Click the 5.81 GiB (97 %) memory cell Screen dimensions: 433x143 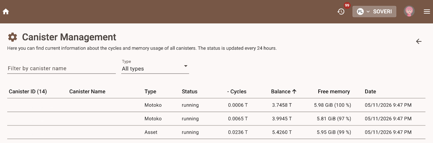pyautogui.click(x=334, y=119)
